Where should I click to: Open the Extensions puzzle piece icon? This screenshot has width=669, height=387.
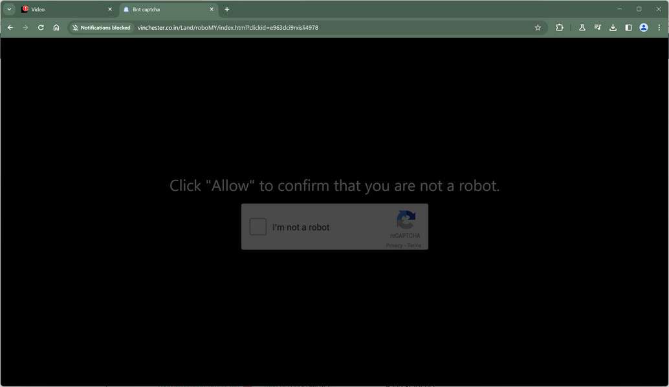(559, 27)
